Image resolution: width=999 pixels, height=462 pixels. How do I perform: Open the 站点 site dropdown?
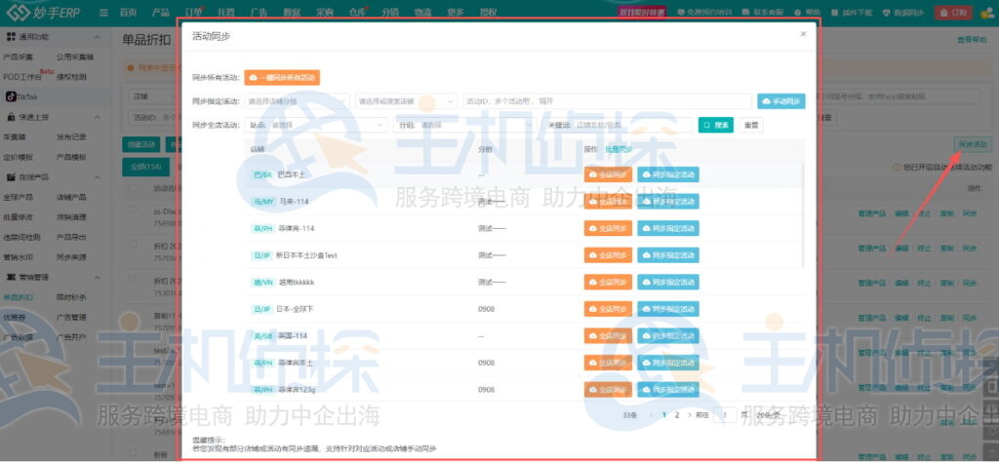[315, 126]
